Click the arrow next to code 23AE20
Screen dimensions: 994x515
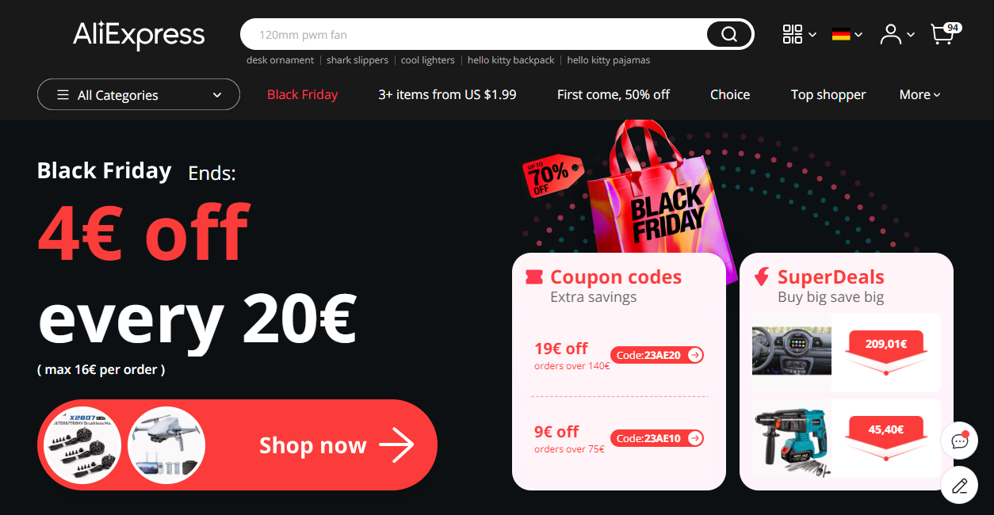pos(695,355)
